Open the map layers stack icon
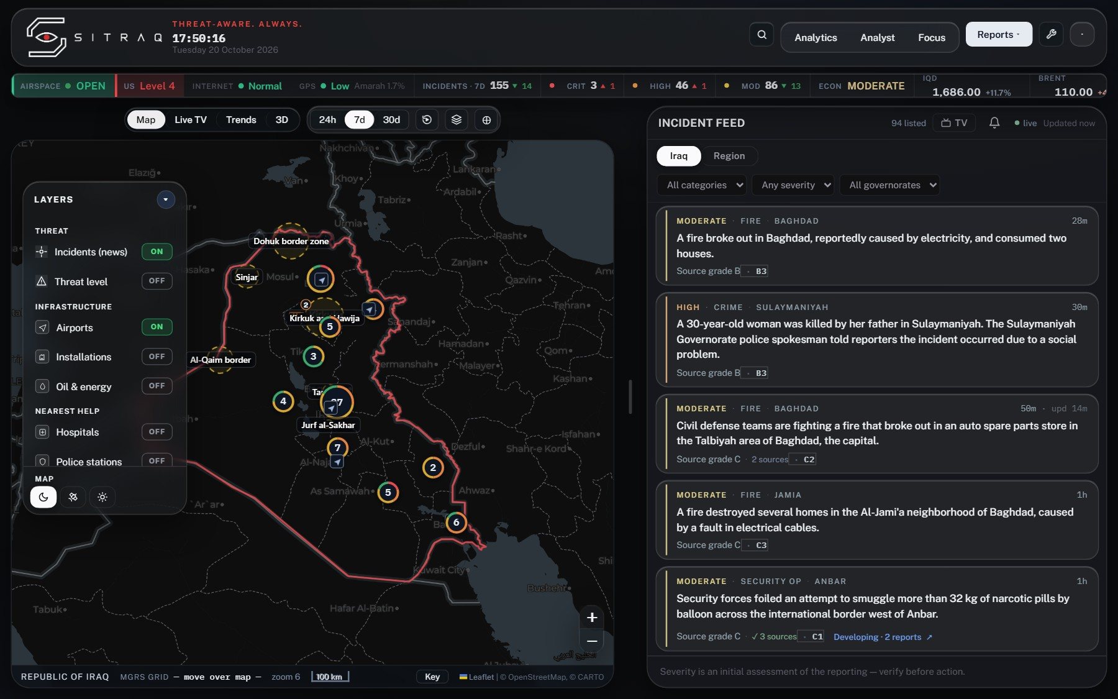Screen dimensions: 1118x699 click(x=457, y=120)
